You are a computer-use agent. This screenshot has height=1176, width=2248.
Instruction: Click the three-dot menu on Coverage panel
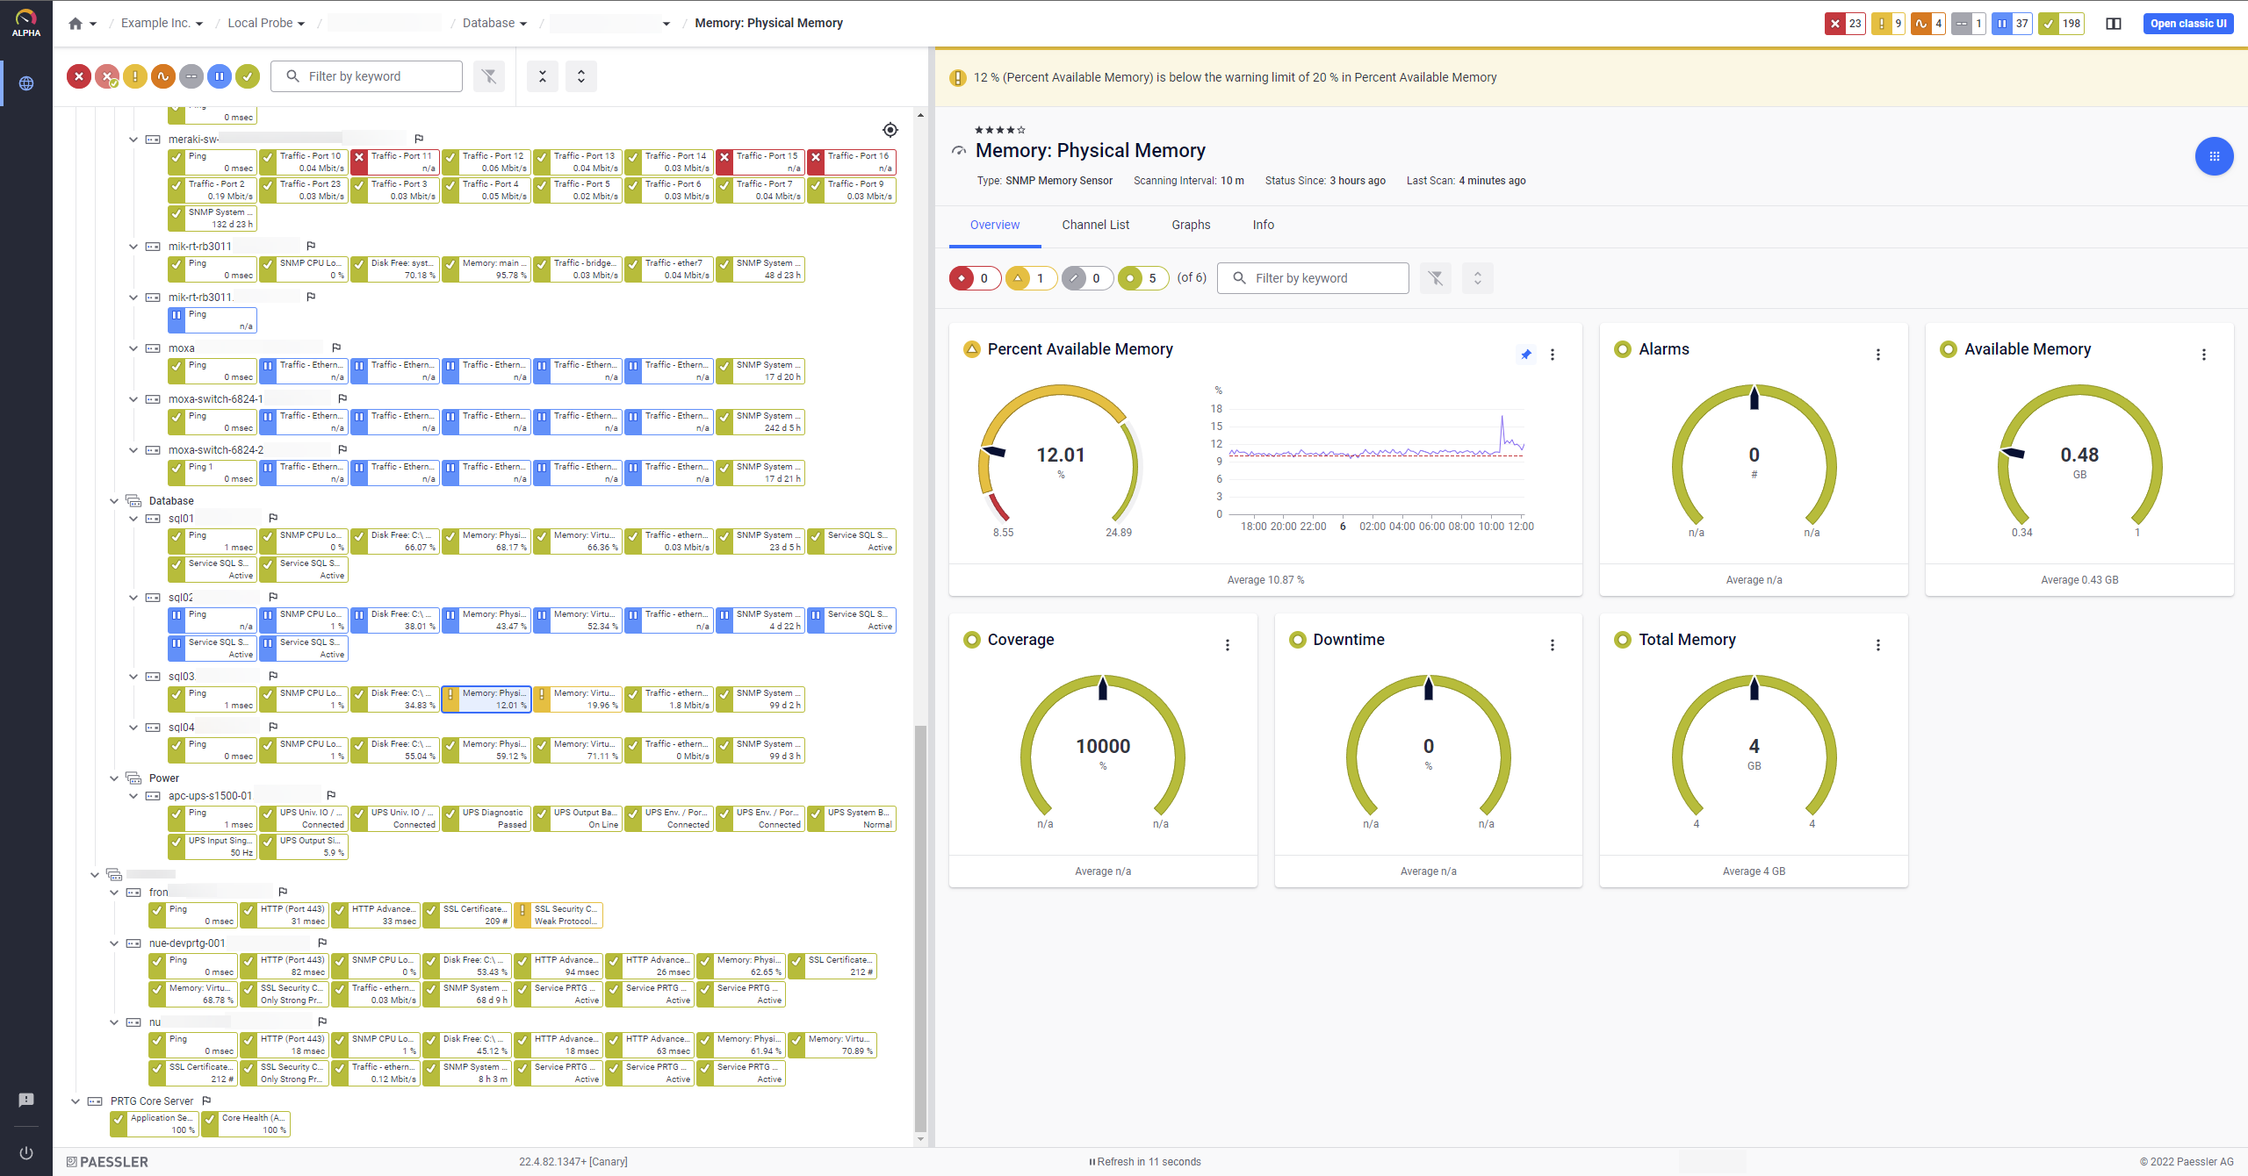pos(1227,645)
